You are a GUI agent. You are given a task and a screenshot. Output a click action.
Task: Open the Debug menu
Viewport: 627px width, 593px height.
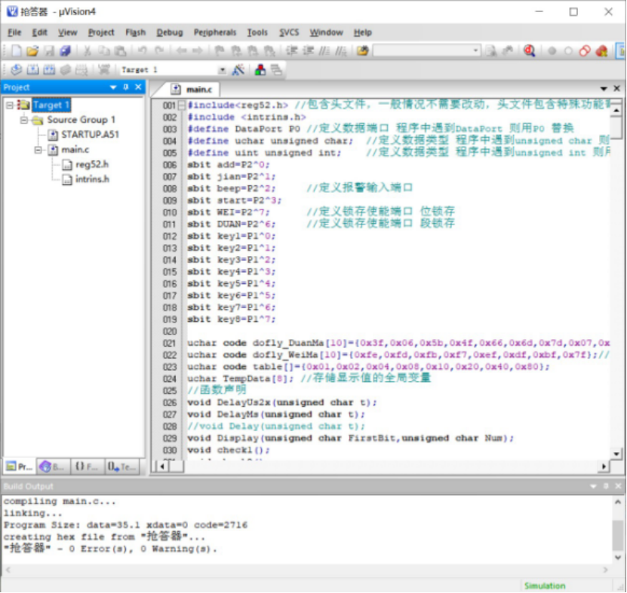tap(170, 32)
